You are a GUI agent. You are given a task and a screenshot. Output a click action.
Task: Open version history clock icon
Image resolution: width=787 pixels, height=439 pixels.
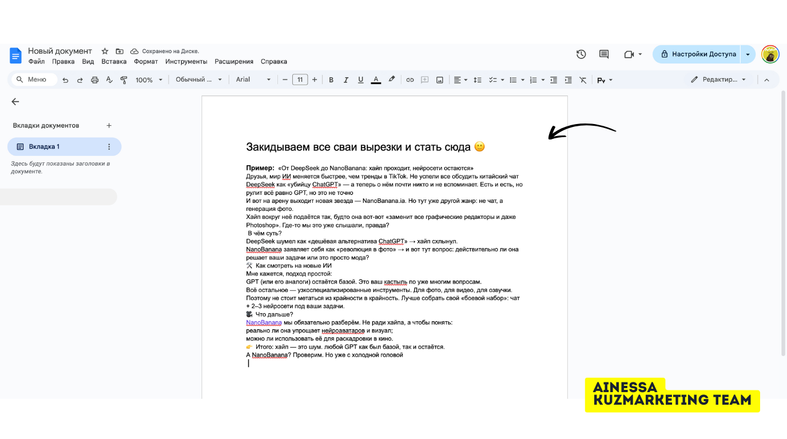[581, 54]
